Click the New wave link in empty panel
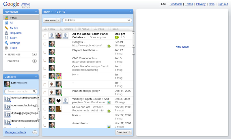231x139 pixels. (x=182, y=47)
